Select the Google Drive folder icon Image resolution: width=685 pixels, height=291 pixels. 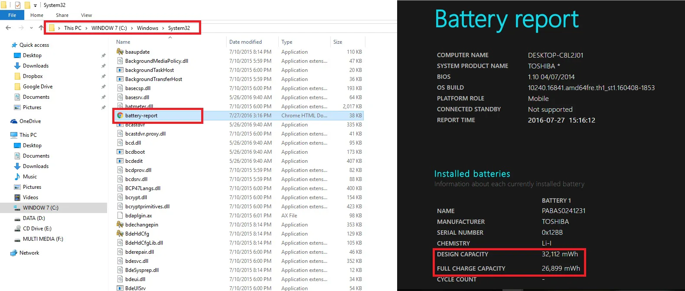(17, 87)
